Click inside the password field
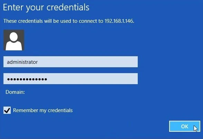Viewport: 203px width, 139px height. pyautogui.click(x=70, y=79)
